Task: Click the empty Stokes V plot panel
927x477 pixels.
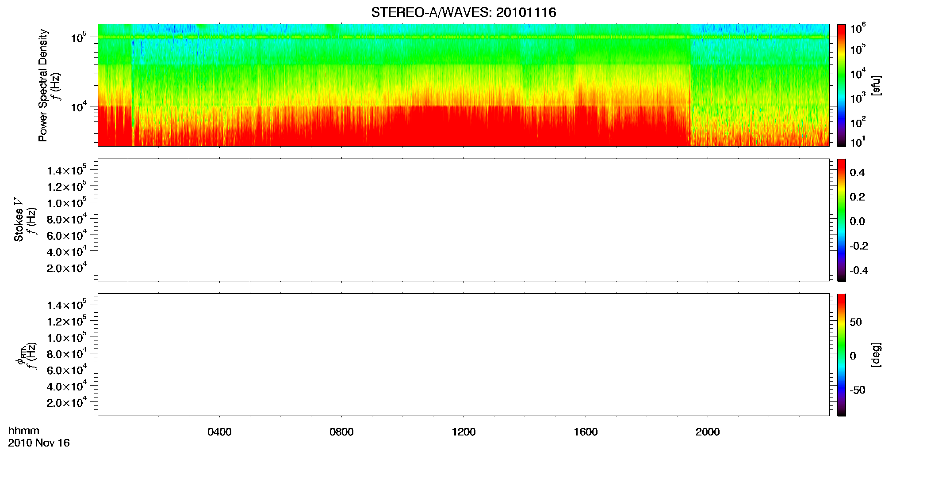Action: click(x=463, y=220)
